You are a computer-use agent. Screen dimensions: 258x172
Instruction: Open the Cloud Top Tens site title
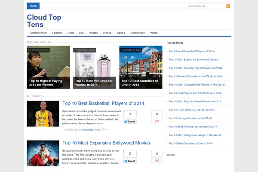[x=44, y=21]
